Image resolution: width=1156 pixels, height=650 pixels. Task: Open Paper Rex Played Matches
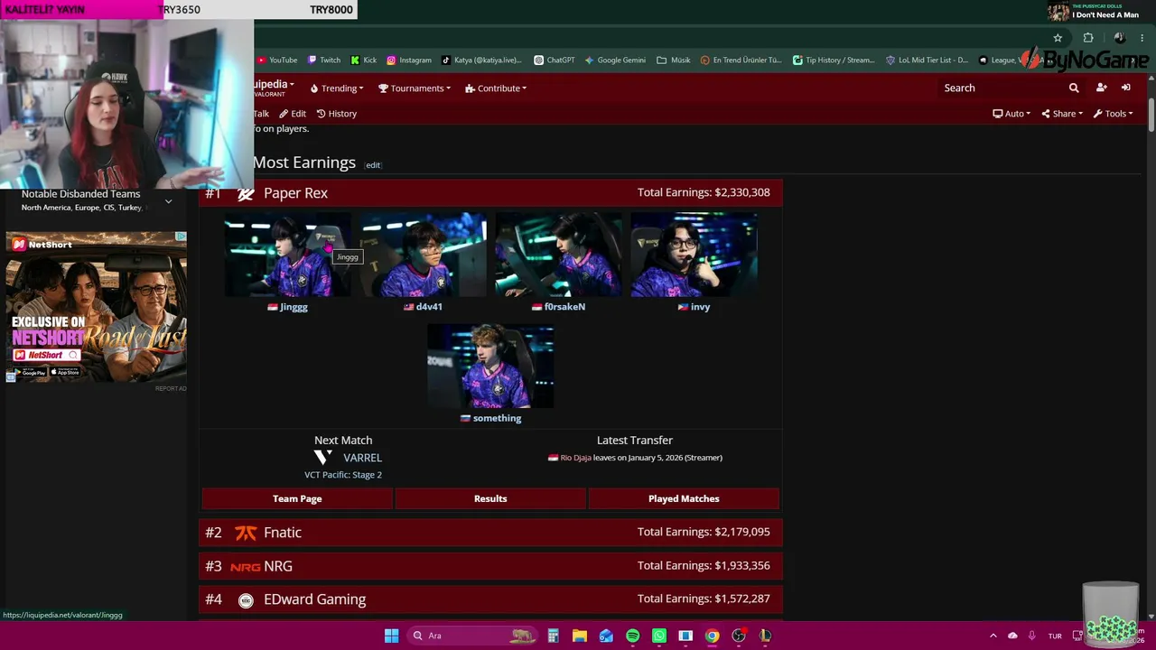[684, 498]
